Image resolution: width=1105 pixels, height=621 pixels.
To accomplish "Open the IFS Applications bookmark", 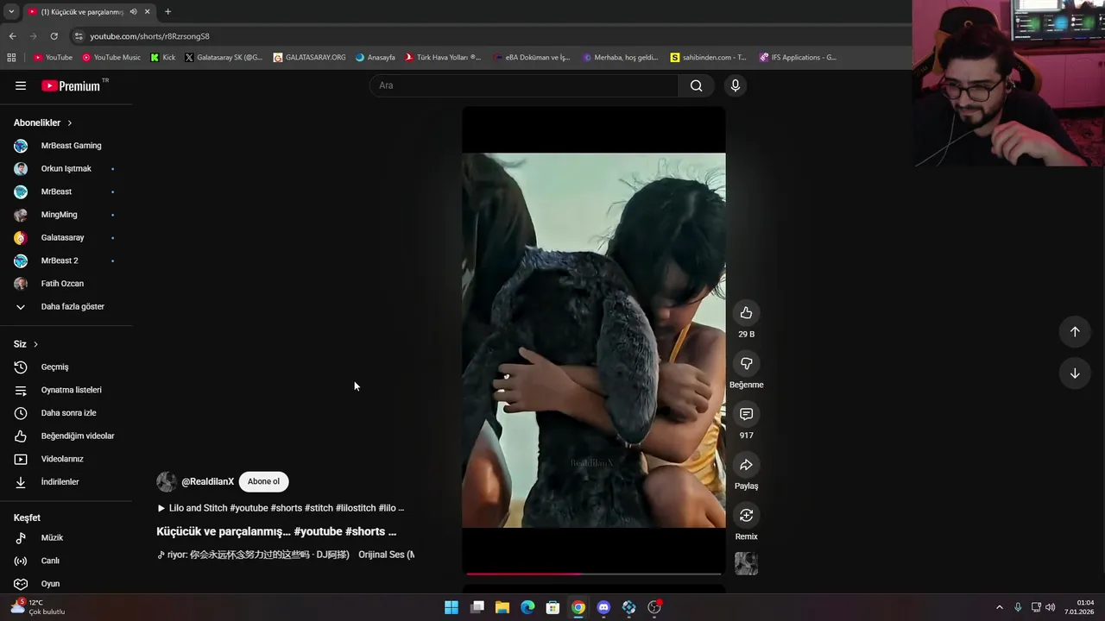I will [798, 58].
